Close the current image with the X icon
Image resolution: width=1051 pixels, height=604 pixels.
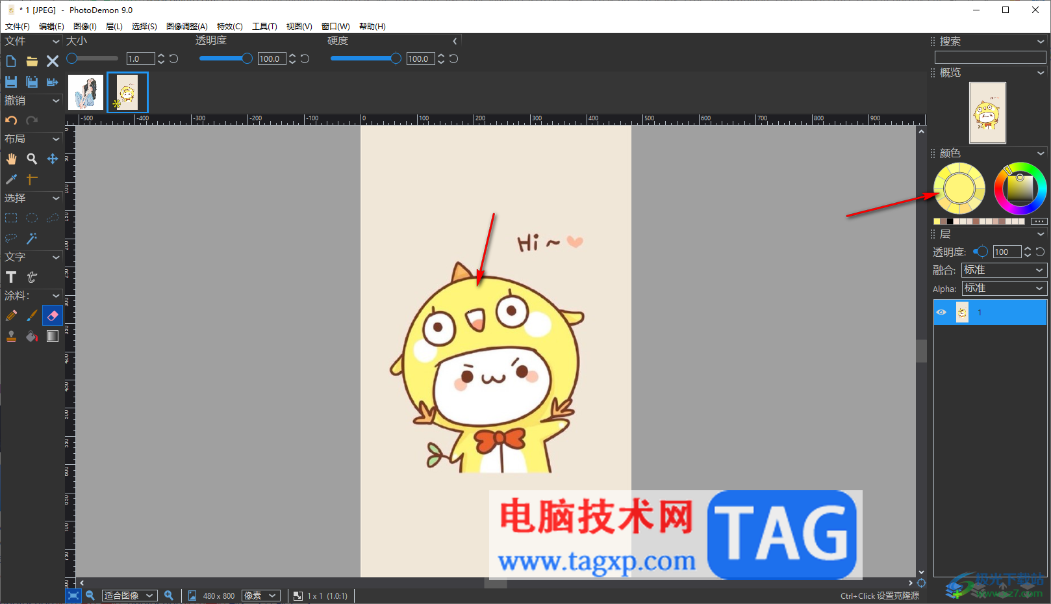coord(53,61)
